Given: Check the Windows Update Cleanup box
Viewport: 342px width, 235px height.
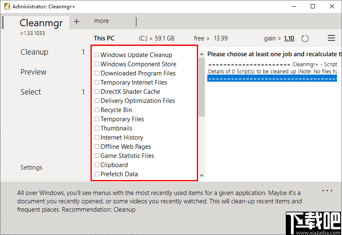Looking at the screenshot, I should [97, 55].
